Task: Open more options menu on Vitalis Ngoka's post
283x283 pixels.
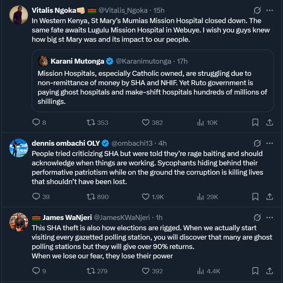Action: click(270, 11)
